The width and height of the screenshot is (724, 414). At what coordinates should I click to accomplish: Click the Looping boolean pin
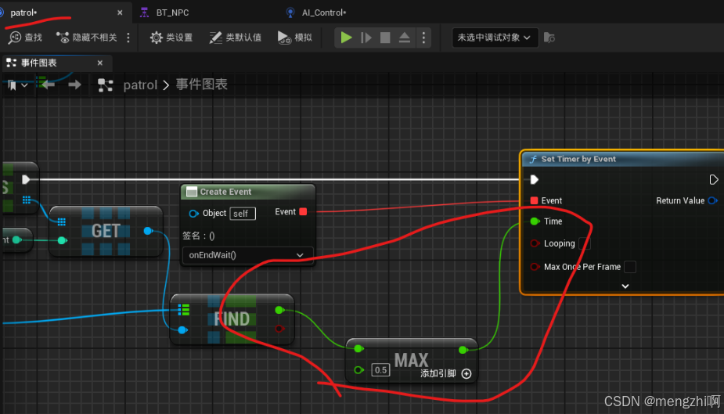[x=535, y=243]
